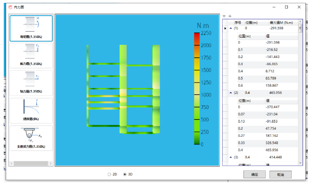This screenshot has width=311, height=183.
Task: Click the right arrow of the diagram list scrollbar
Action: (x=51, y=163)
